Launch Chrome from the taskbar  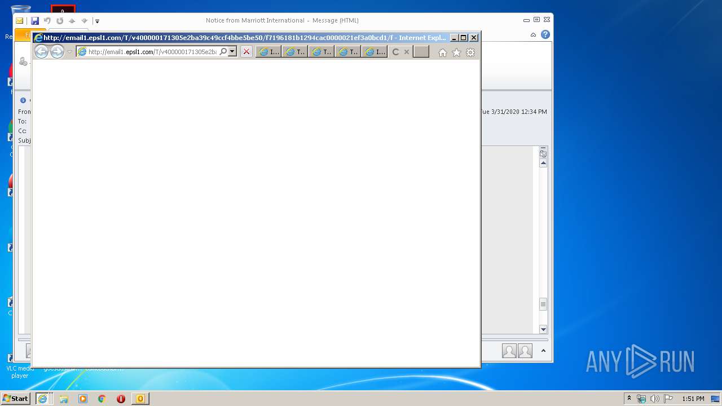(102, 399)
